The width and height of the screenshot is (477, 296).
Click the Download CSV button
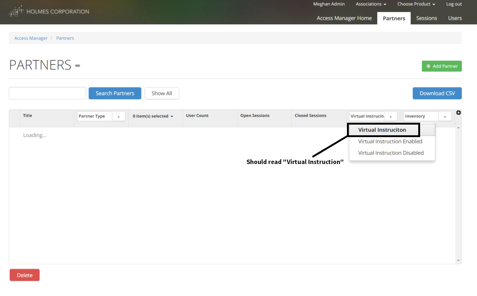point(437,93)
